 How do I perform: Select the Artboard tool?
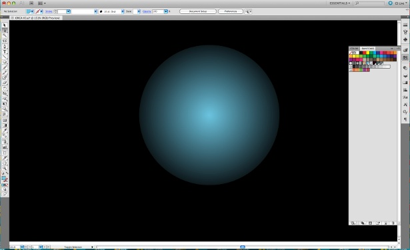coord(5,153)
